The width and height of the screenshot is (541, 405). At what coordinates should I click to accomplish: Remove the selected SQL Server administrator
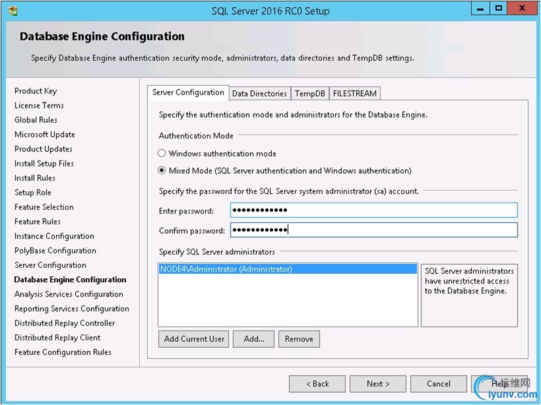(299, 338)
